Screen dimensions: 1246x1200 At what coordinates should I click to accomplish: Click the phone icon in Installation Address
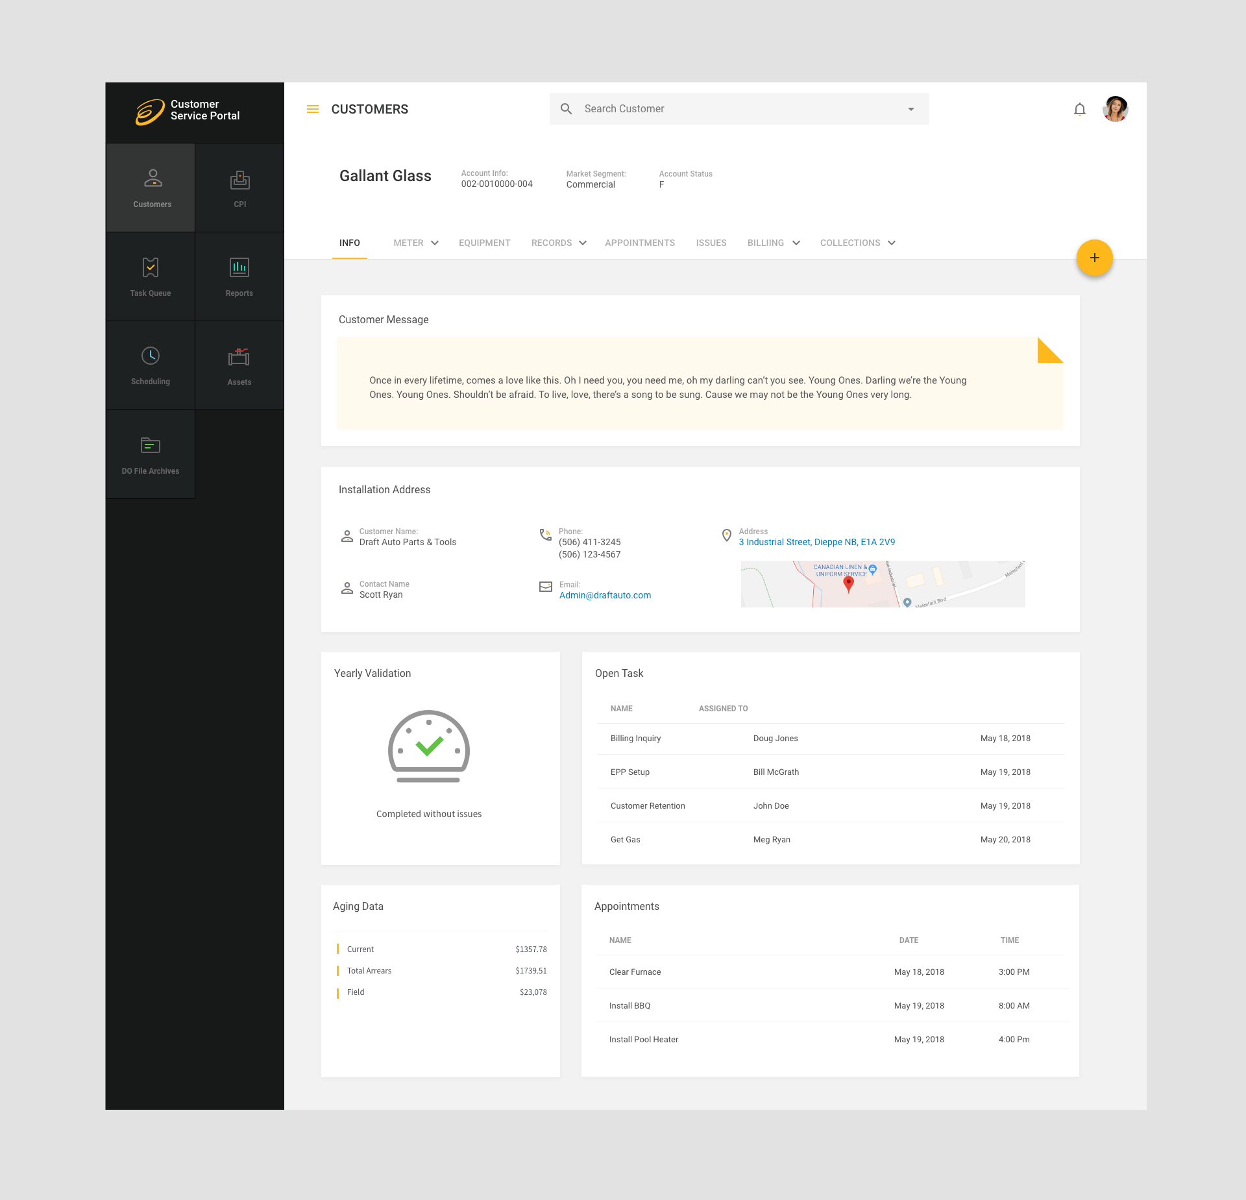[x=546, y=535]
